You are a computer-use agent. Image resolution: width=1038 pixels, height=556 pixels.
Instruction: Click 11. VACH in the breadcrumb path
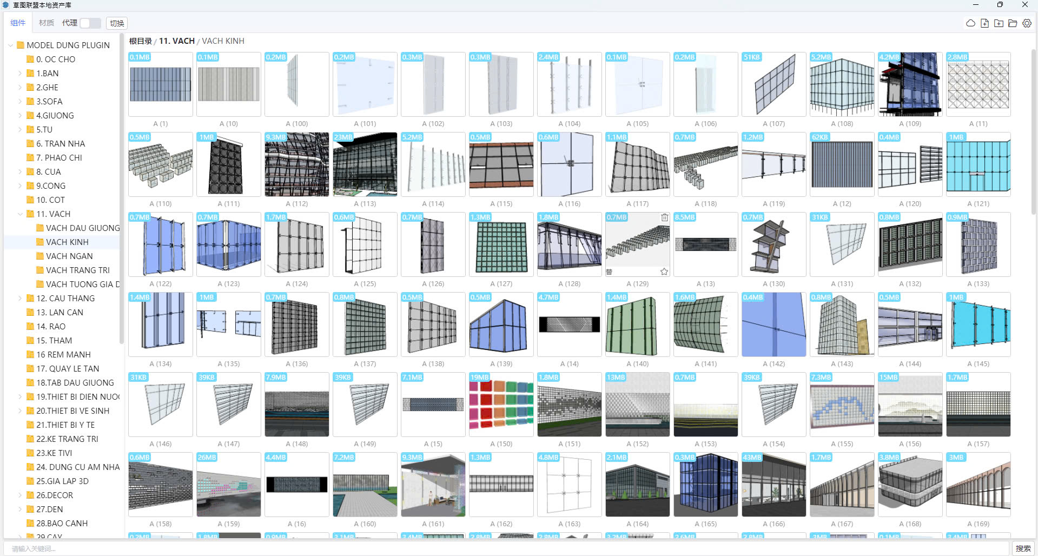176,41
